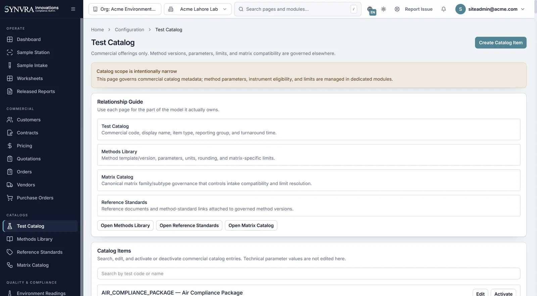Image resolution: width=537 pixels, height=296 pixels.
Task: Select Test Catalog in the sidebar
Action: (40, 226)
